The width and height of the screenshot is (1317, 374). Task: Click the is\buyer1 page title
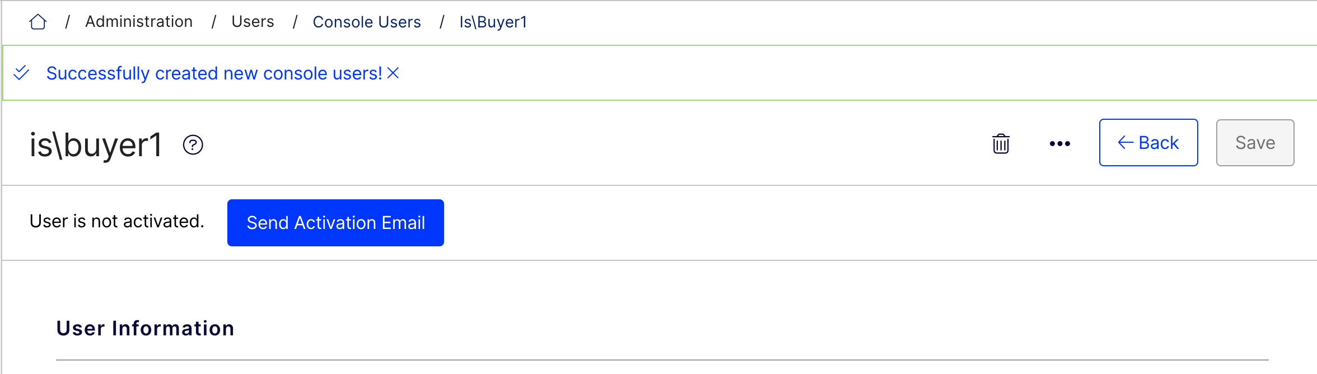pos(96,145)
